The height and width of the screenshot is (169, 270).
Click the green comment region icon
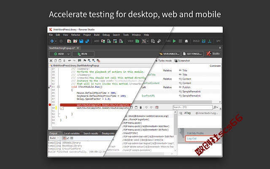point(79,60)
